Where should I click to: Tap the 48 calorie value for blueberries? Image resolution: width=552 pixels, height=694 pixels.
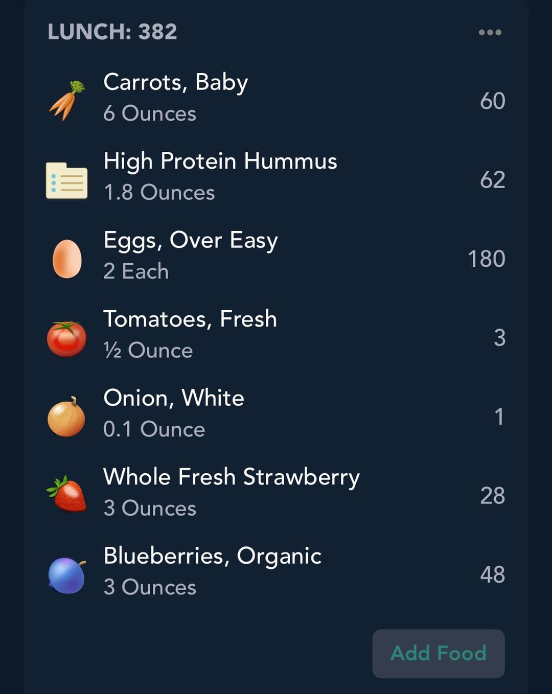[x=492, y=575]
